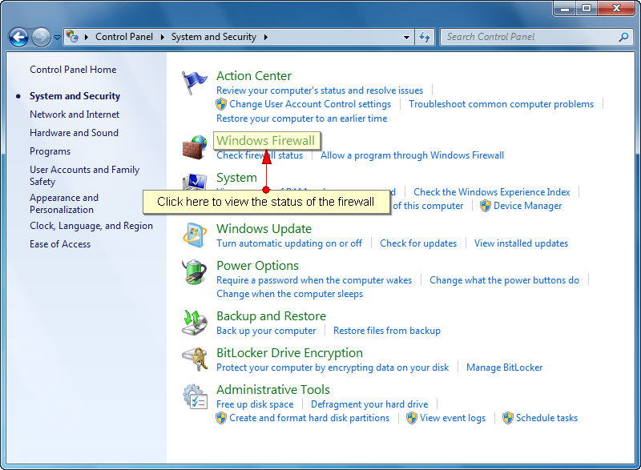Click Restore your computer to an earlier time
The width and height of the screenshot is (641, 470).
pos(302,119)
